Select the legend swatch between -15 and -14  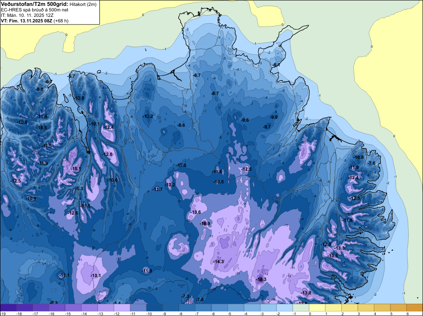click(73, 308)
